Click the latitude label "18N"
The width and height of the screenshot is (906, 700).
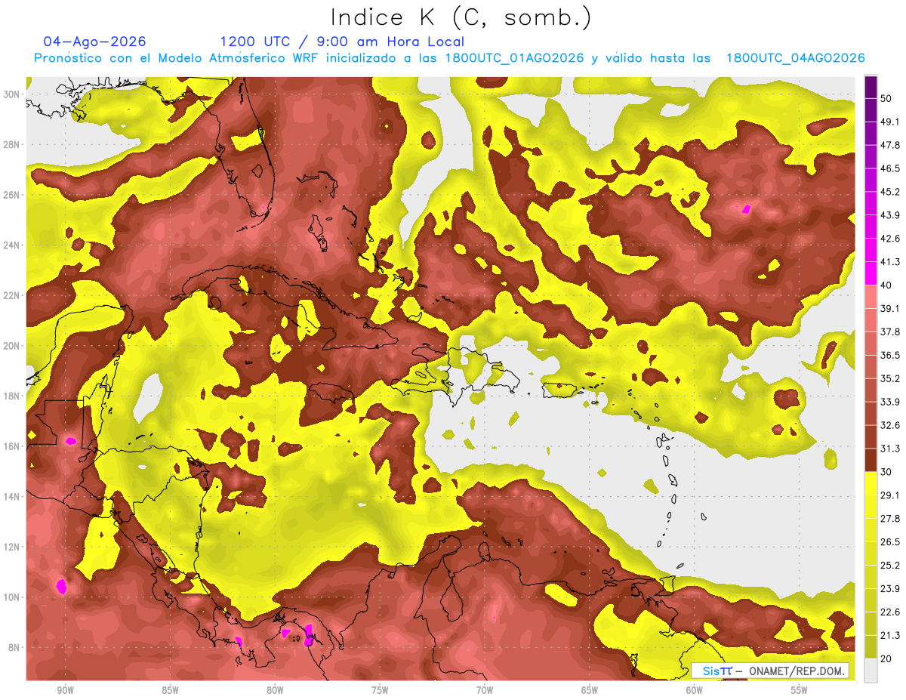pos(11,396)
